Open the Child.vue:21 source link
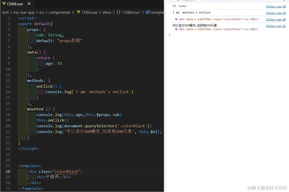Image resolution: width=289 pixels, height=192 pixels. pyautogui.click(x=276, y=26)
